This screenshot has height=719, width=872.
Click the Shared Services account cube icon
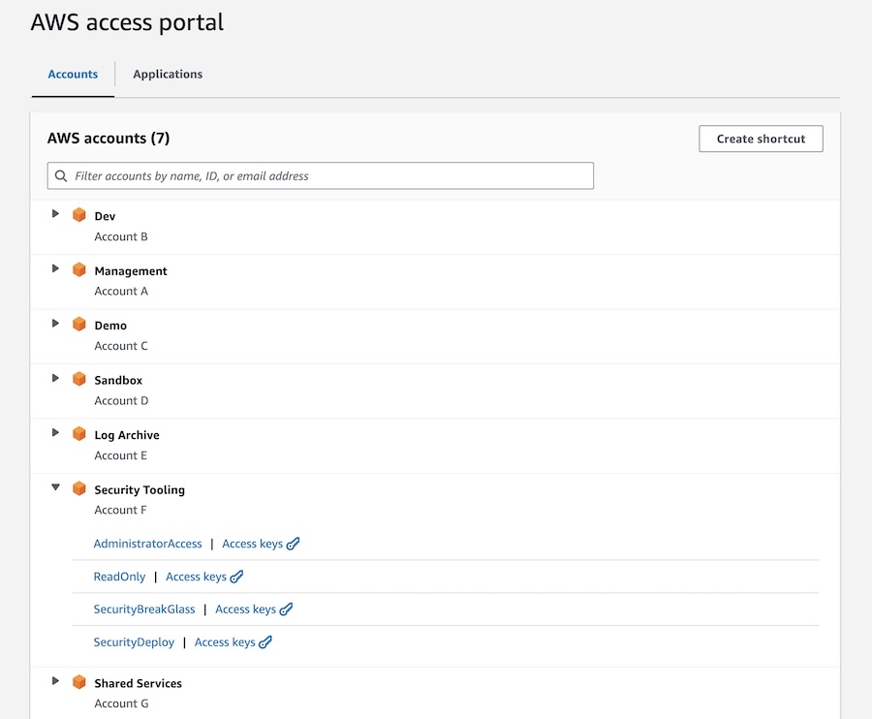click(x=79, y=683)
